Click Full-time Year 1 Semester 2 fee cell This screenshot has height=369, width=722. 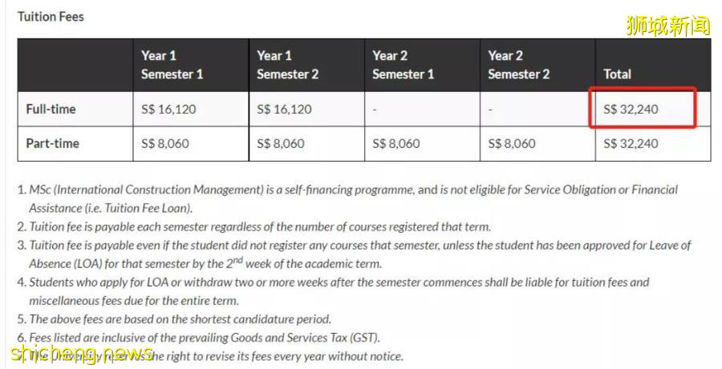pyautogui.click(x=284, y=109)
